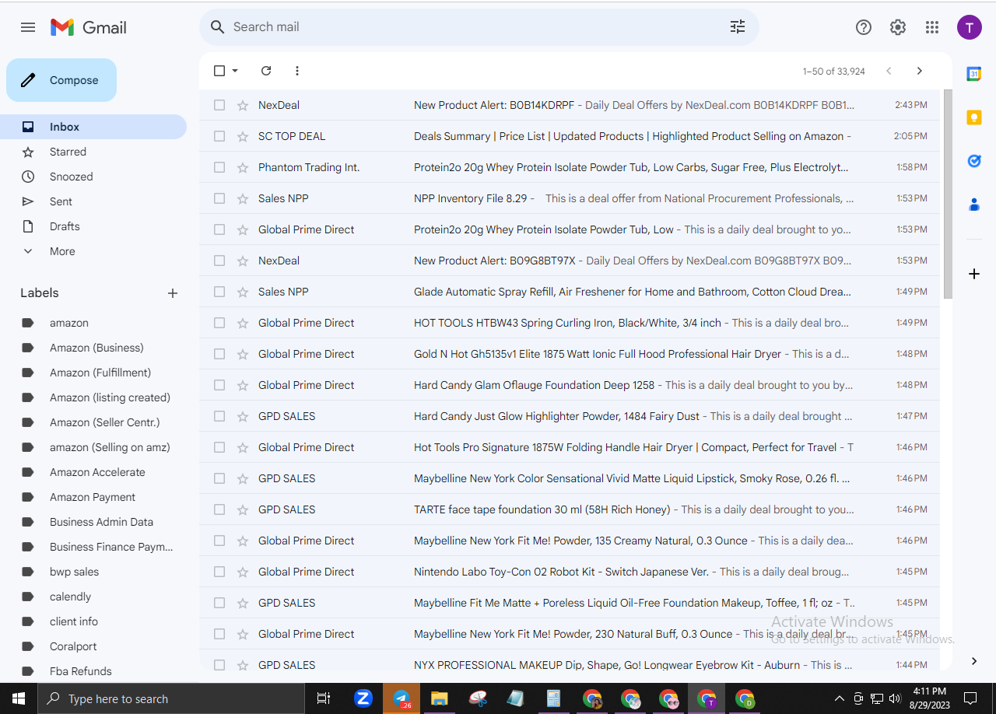This screenshot has height=714, width=996.
Task: Create a new label with plus icon
Action: point(173,293)
